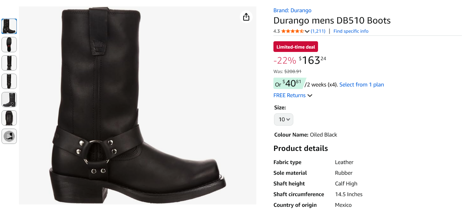
Task: Play the product video thumbnail
Action: 9,136
